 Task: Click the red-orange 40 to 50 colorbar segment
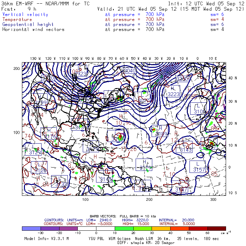[180, 228]
